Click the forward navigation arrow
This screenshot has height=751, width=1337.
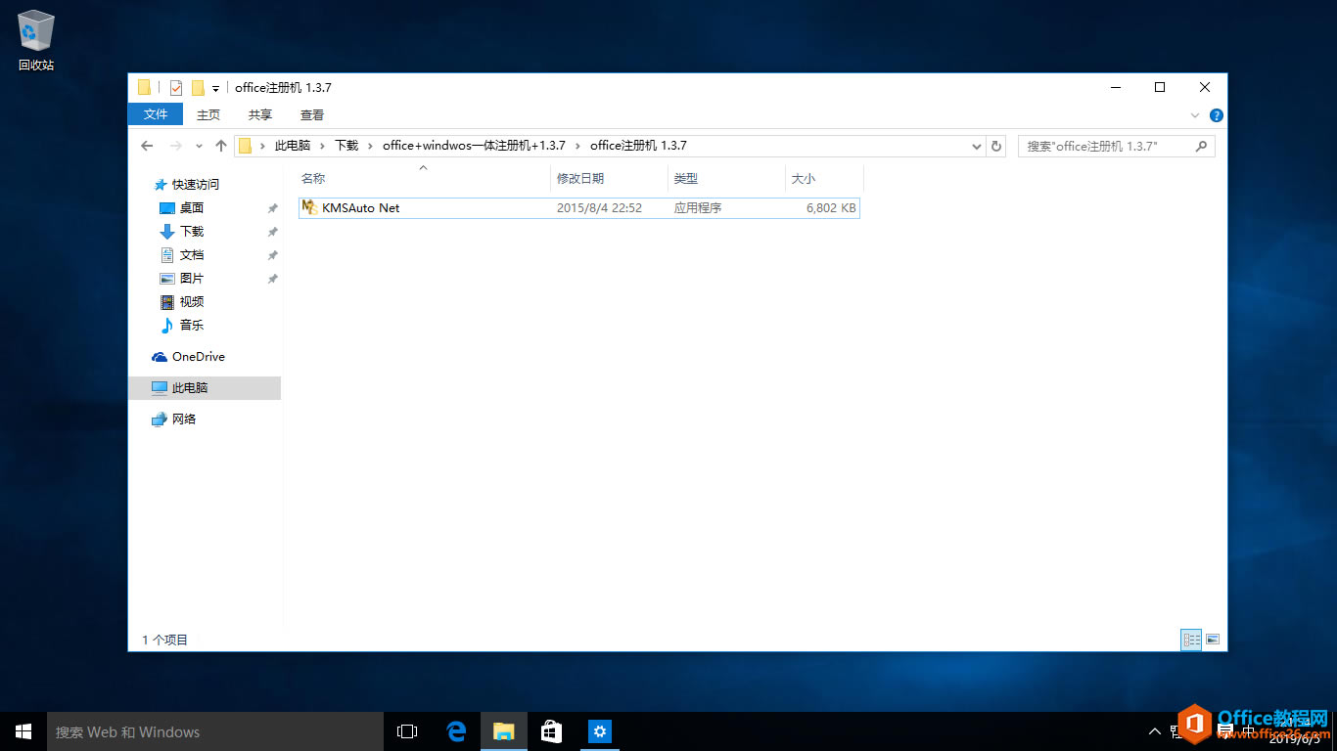176,146
